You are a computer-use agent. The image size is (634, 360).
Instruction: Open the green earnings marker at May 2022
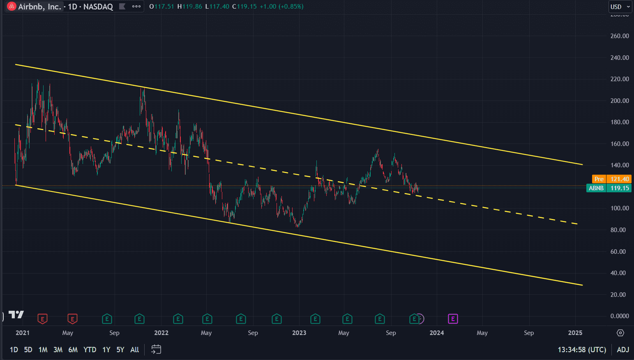[207, 319]
